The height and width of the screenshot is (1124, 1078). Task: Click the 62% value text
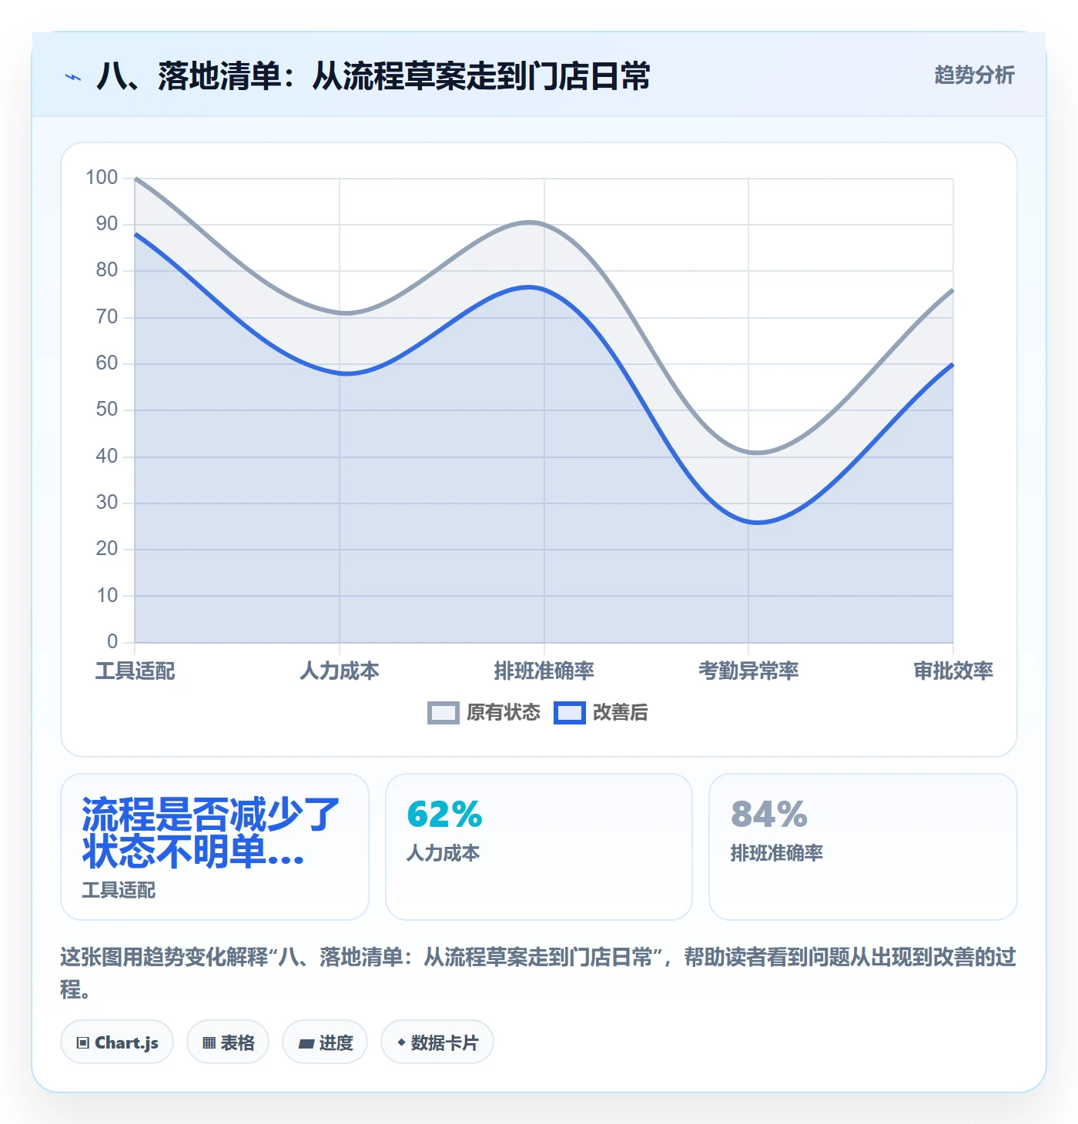point(444,815)
